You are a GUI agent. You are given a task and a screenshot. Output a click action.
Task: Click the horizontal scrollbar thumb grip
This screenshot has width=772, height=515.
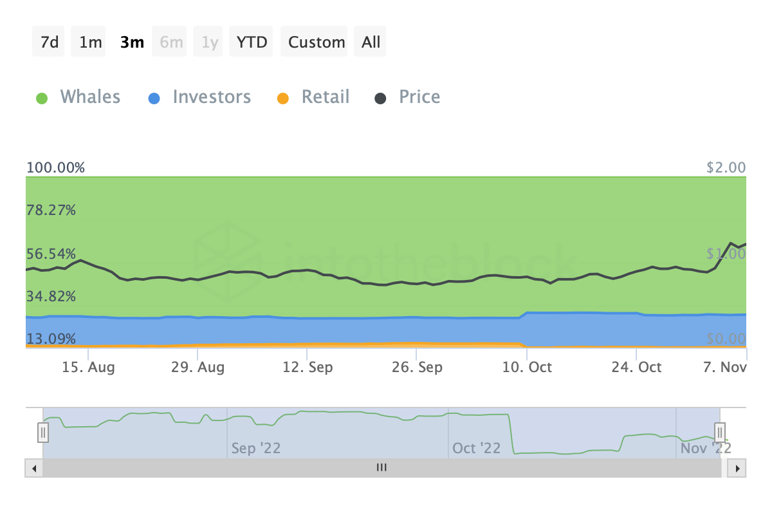pyautogui.click(x=381, y=468)
